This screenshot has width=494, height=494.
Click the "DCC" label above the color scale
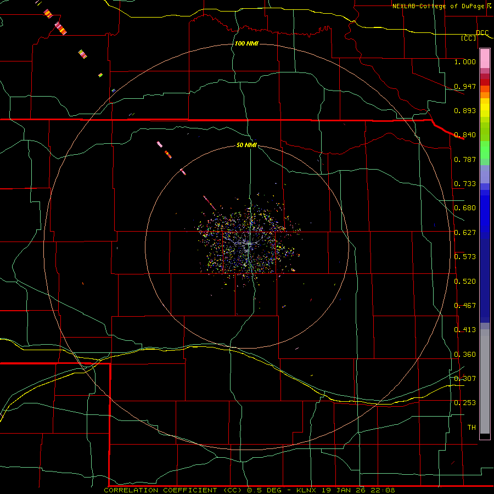point(482,33)
